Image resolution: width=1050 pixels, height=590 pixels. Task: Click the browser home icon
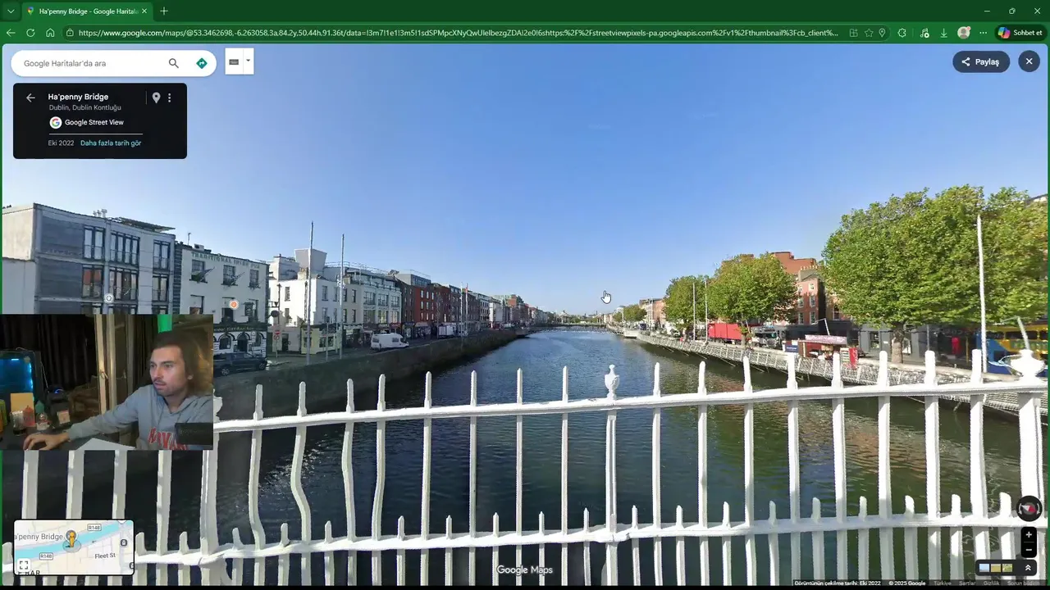[x=50, y=33]
